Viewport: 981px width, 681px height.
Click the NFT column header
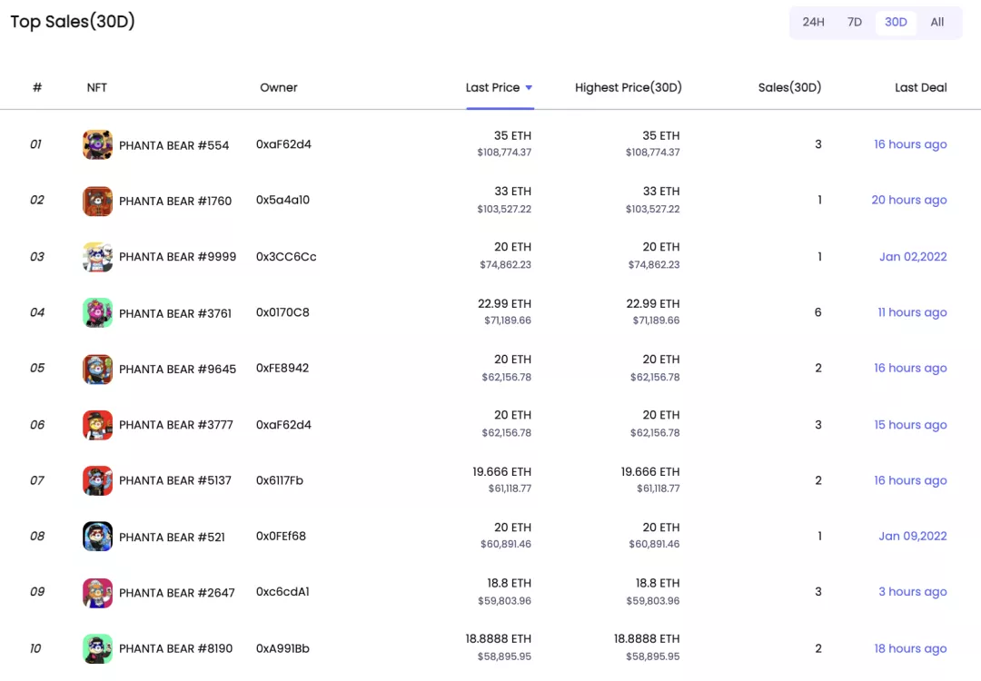[96, 87]
